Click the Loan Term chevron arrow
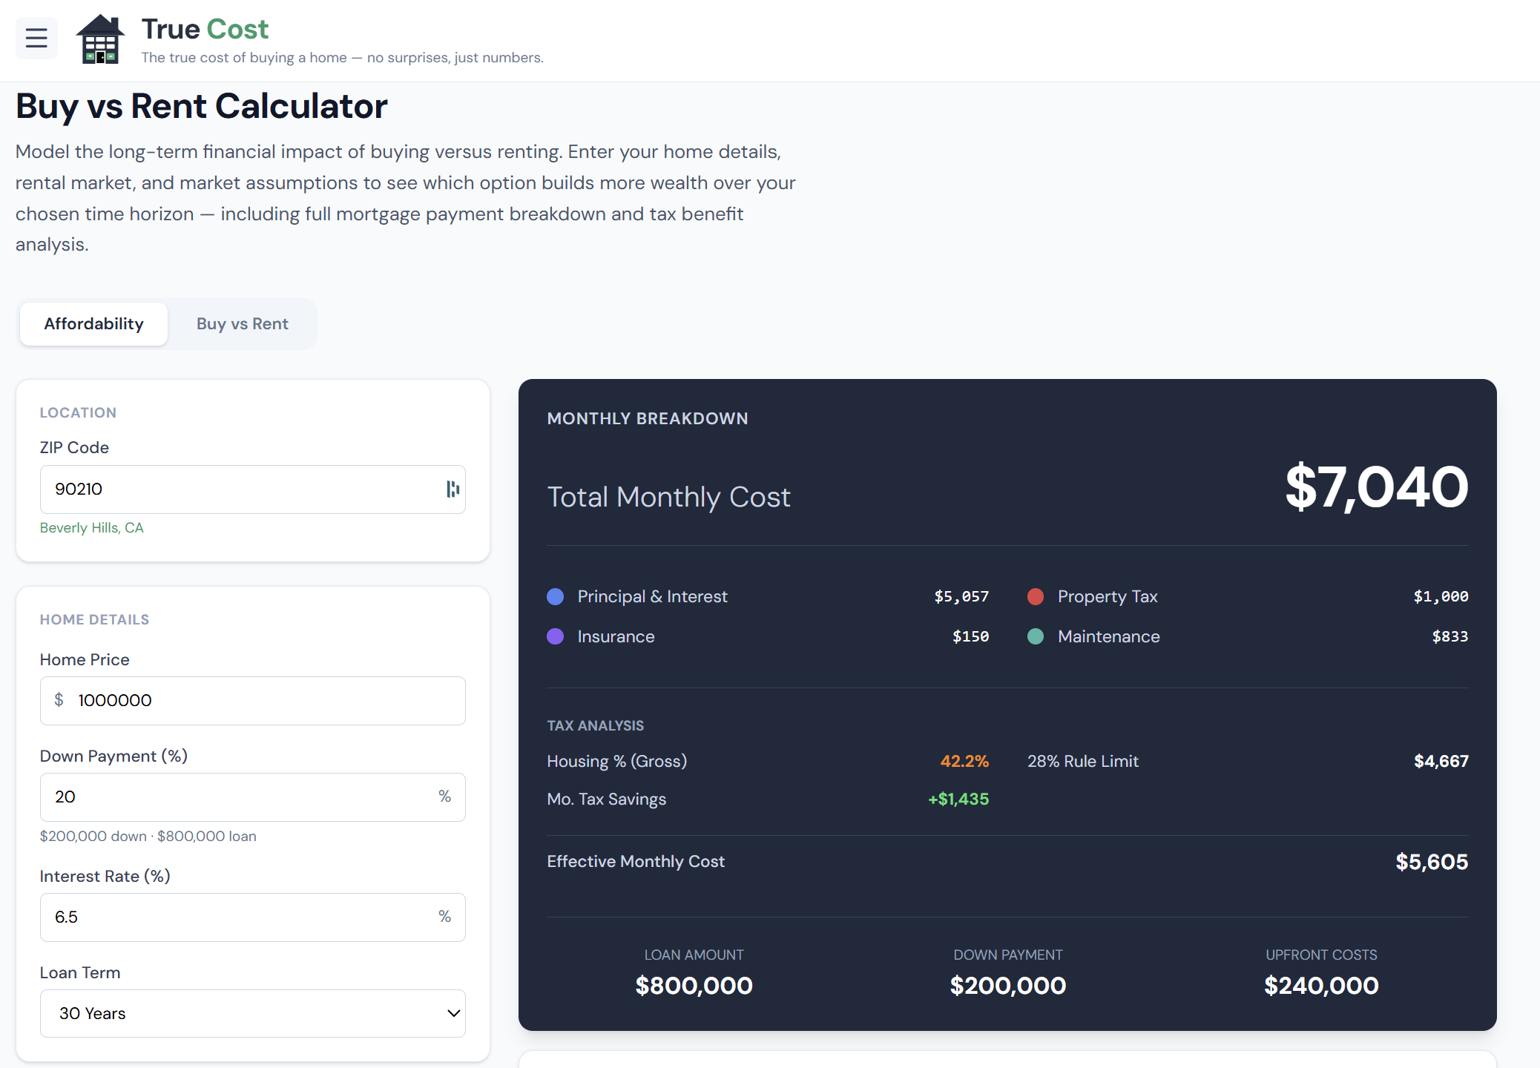This screenshot has width=1540, height=1068. coord(454,1013)
